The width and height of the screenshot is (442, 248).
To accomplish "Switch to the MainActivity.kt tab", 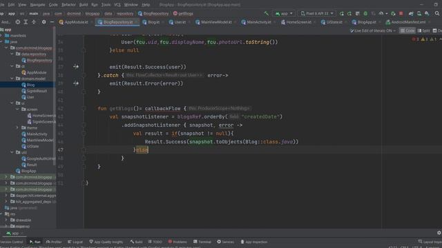I will tap(257, 22).
